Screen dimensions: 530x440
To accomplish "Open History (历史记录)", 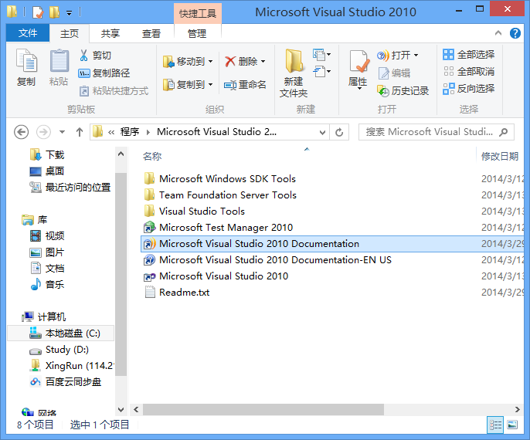I will [403, 90].
